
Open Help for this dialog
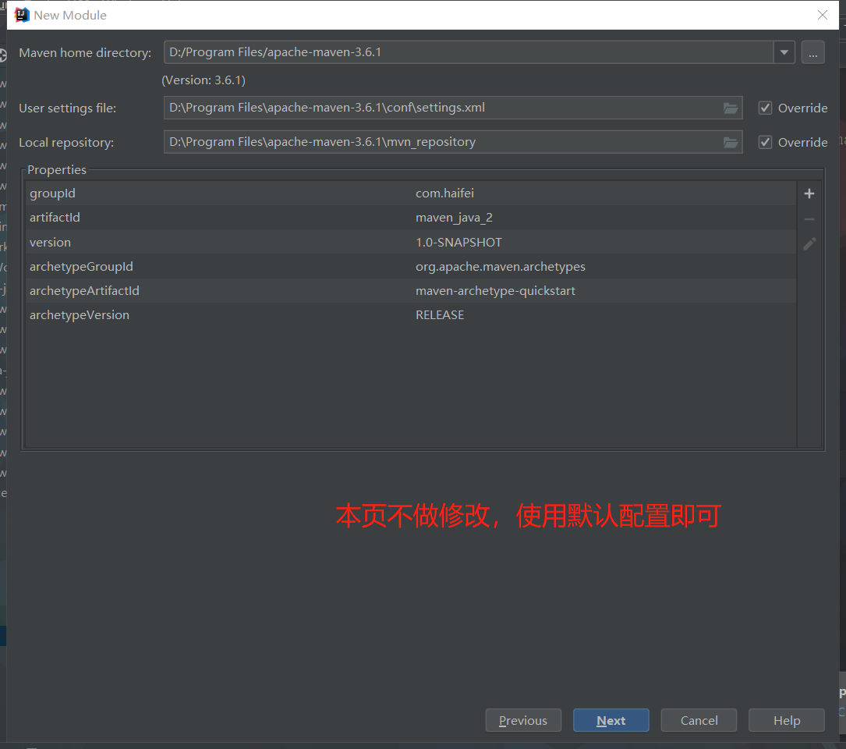click(787, 720)
